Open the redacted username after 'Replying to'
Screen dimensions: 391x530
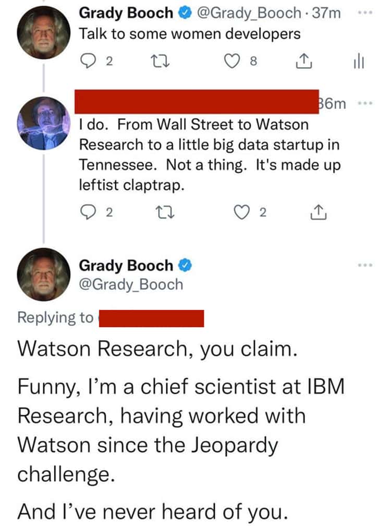click(151, 318)
